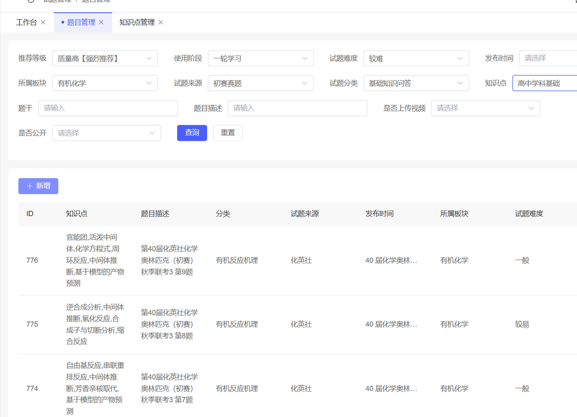577x417 pixels.
Task: Click the 题目描述 column header
Action: click(x=155, y=214)
